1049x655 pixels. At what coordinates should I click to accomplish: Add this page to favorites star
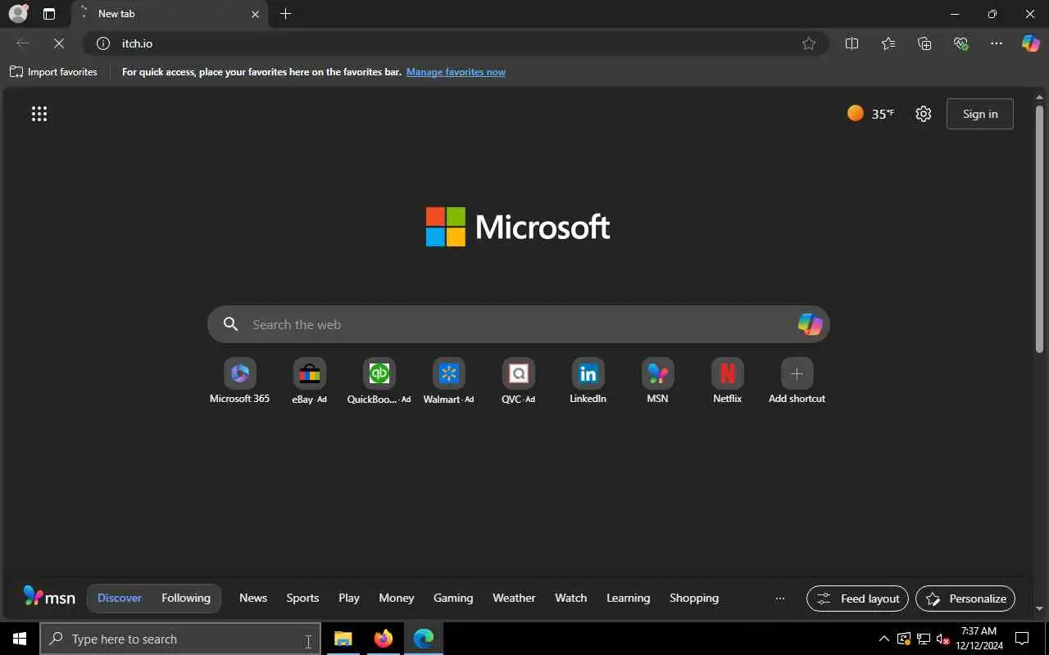click(x=809, y=43)
